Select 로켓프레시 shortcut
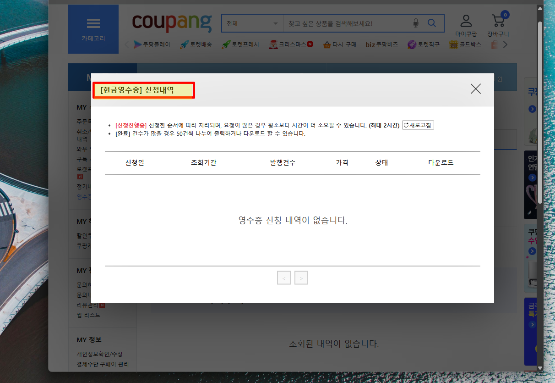 [240, 44]
